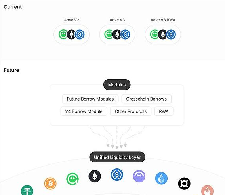Select the blue USDC icon in liquidity layer
This screenshot has height=195, width=225.
tap(117, 174)
